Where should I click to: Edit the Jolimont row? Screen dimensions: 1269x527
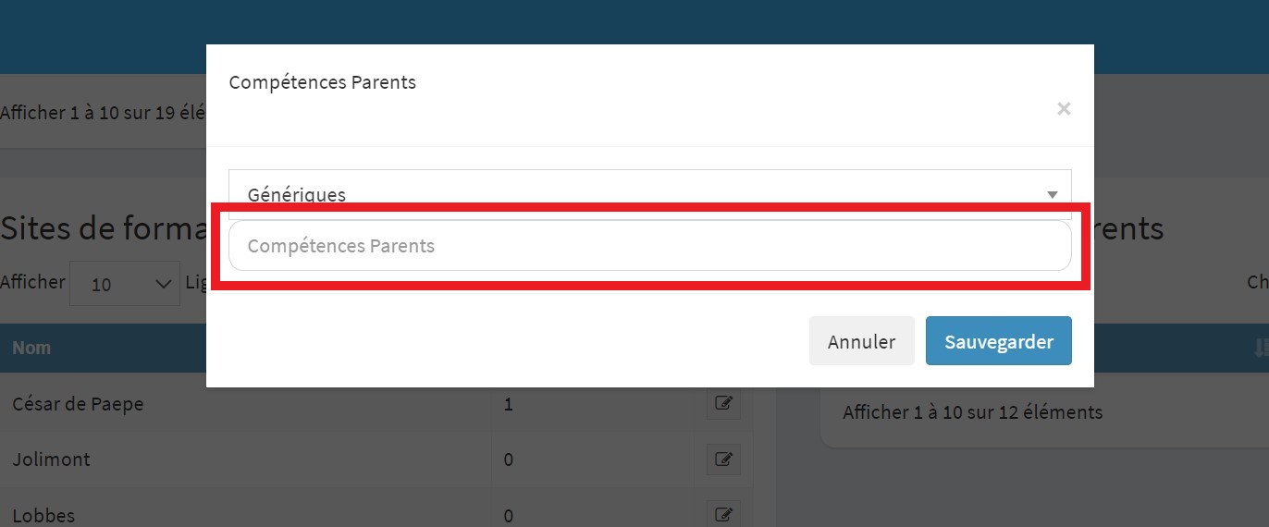[723, 460]
